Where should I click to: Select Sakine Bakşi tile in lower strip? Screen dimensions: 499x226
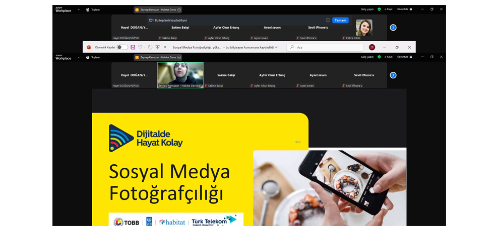(226, 75)
